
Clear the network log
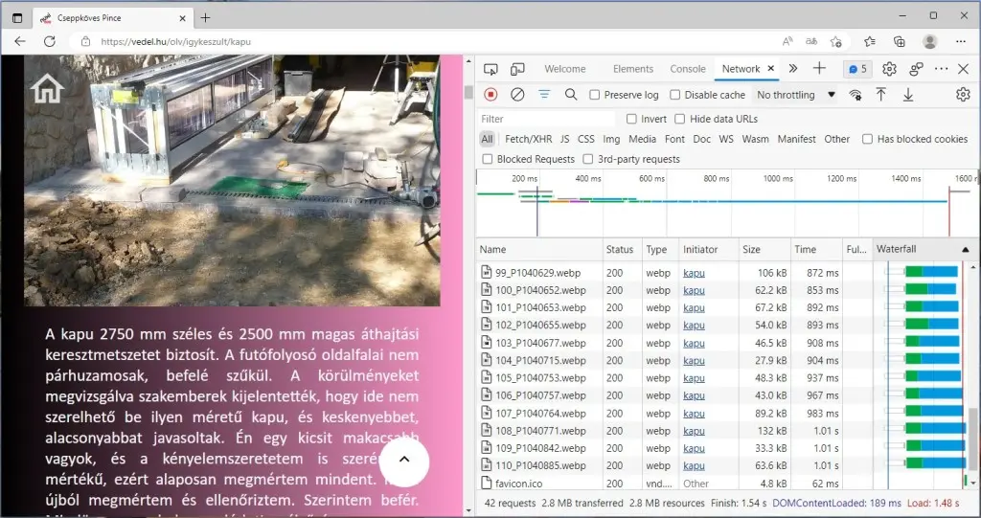(x=517, y=95)
